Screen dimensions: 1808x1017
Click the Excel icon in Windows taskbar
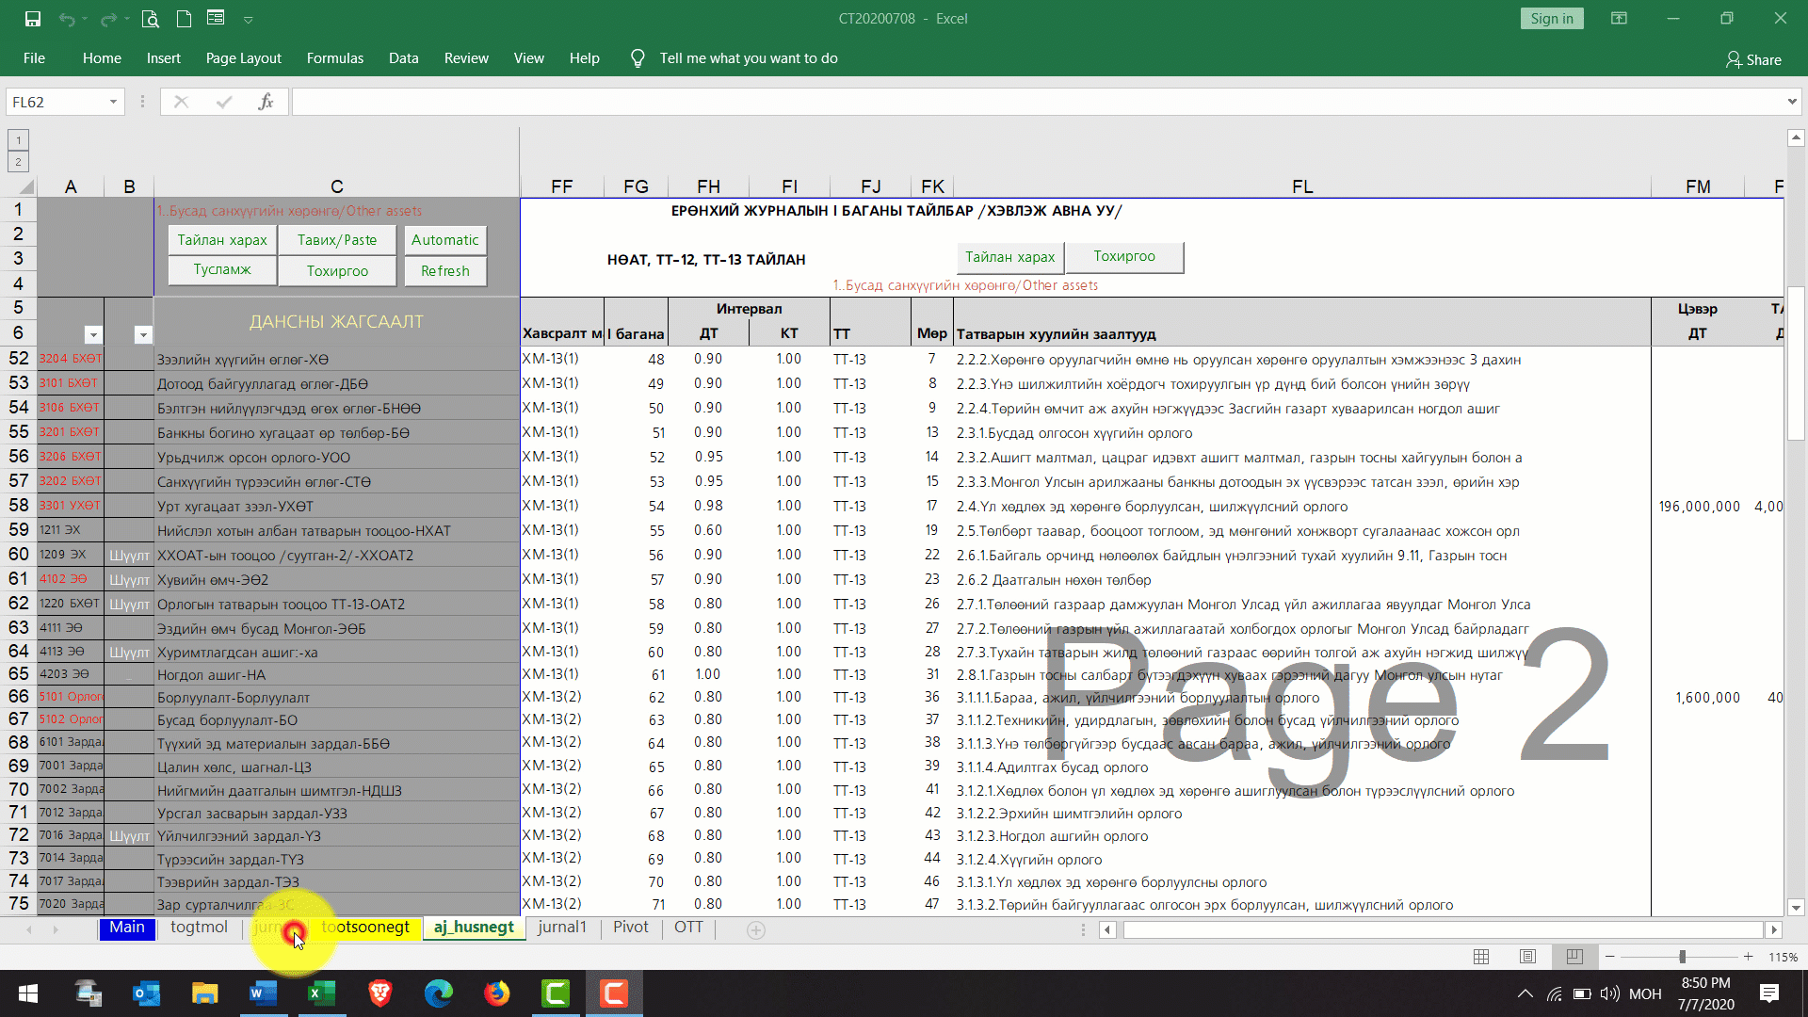point(322,993)
